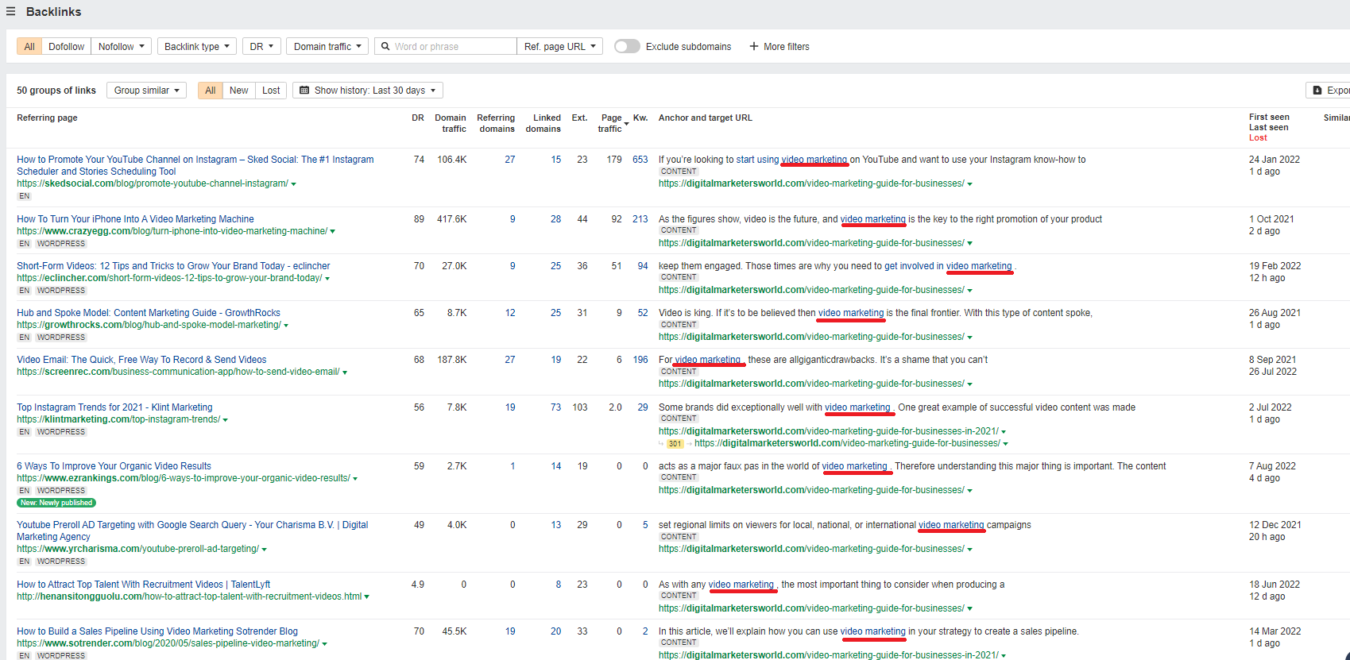Viewport: 1350px width, 660px height.
Task: Sort by Ext. column header
Action: pos(579,118)
